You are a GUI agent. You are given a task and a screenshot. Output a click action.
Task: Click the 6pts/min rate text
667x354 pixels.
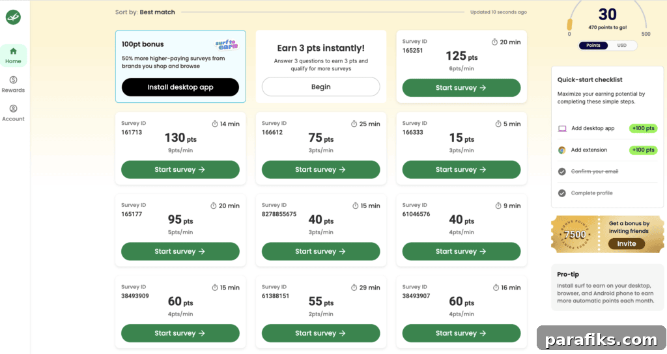tap(461, 68)
